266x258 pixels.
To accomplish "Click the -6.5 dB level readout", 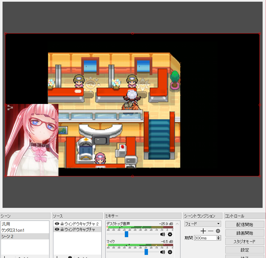I will click(167, 241).
